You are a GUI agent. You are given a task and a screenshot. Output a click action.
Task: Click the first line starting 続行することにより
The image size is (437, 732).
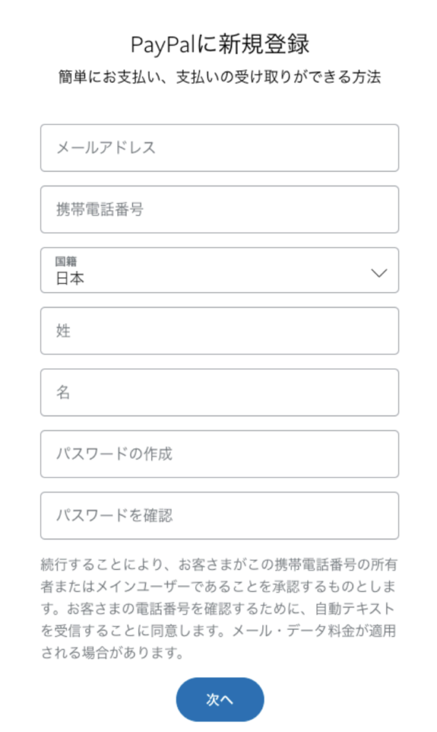(219, 564)
